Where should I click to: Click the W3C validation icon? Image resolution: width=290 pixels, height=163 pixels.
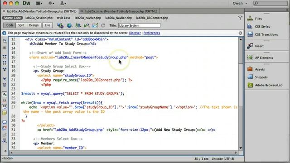tap(87, 25)
